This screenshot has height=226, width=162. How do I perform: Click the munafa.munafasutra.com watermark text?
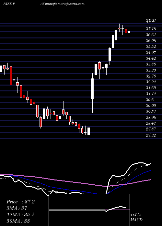65,4
